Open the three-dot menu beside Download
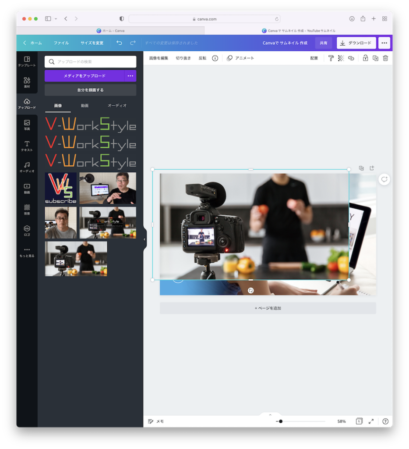This screenshot has height=449, width=409. [384, 43]
